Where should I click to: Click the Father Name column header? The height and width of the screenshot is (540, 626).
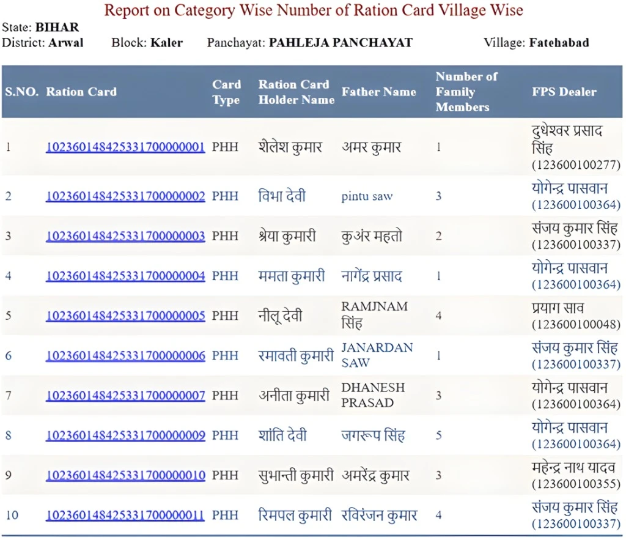(x=378, y=92)
